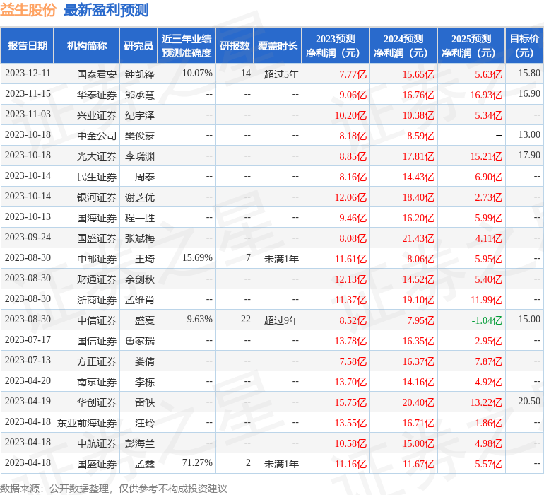This screenshot has height=495, width=544.
Task: Click accuracy value 71.27%
Action: [197, 462]
